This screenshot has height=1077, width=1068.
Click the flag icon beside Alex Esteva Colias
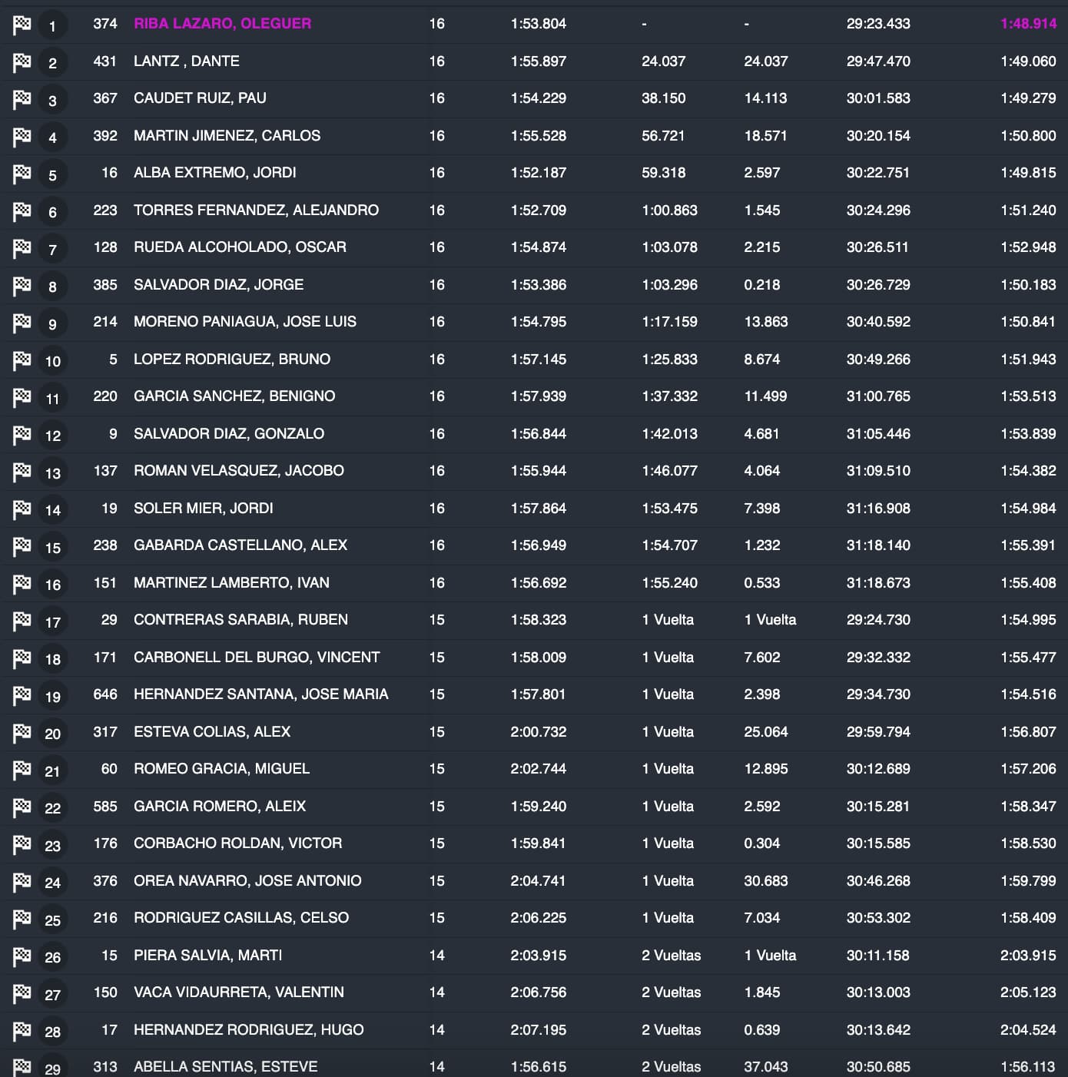(x=22, y=732)
